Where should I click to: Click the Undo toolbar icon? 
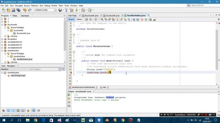coord(25,10)
